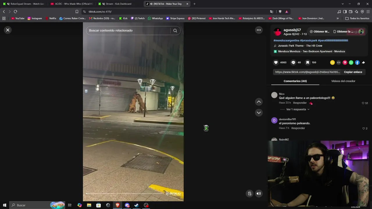Click the search magnifier in related content box
Image resolution: width=372 pixels, height=209 pixels.
click(175, 30)
